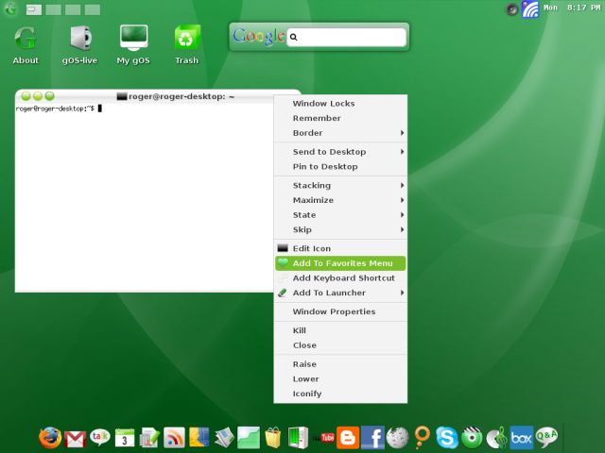Click the wireless network tray icon

tap(530, 9)
